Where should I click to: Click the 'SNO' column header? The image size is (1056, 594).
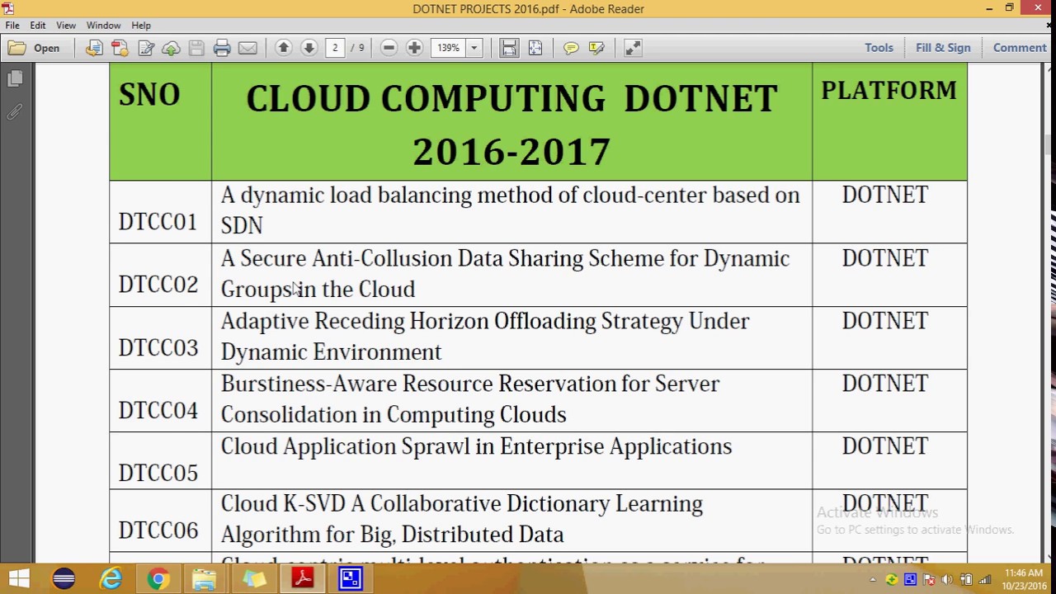click(148, 95)
